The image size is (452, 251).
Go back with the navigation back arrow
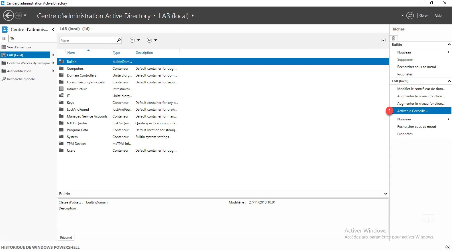(9, 15)
